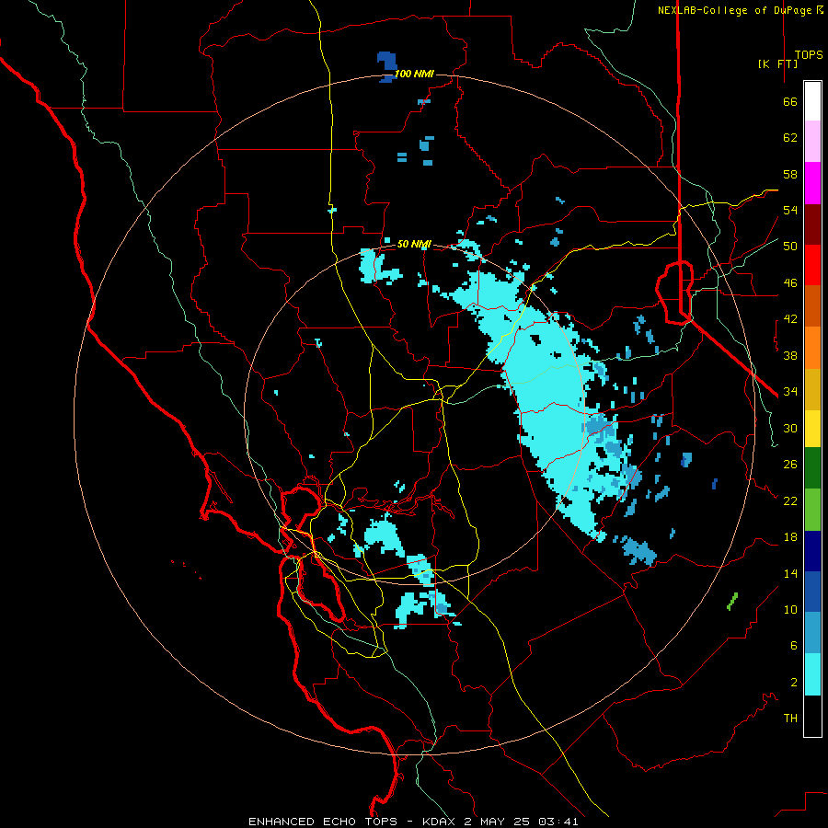Click the "46" legend label

pyautogui.click(x=790, y=282)
